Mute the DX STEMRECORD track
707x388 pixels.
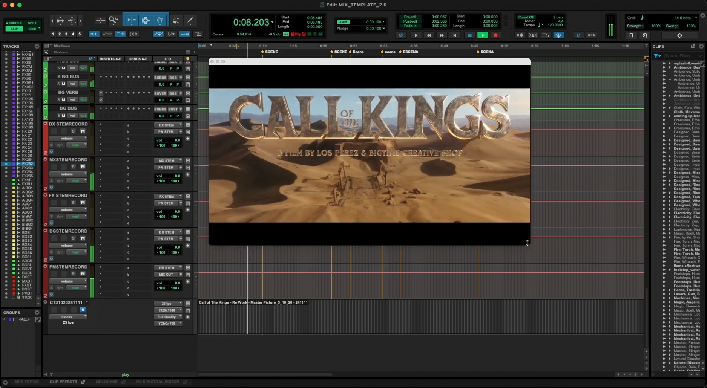[x=83, y=131]
